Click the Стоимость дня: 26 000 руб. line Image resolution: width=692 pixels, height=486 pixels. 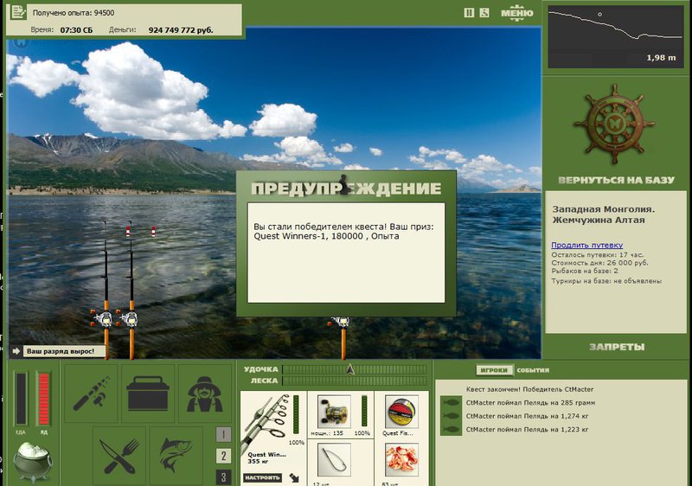coord(599,263)
